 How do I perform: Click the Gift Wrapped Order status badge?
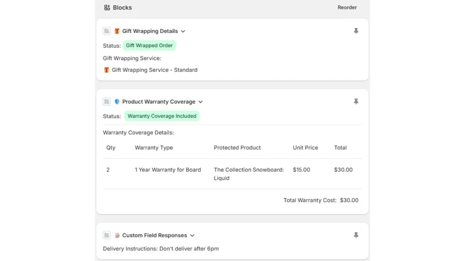click(149, 46)
